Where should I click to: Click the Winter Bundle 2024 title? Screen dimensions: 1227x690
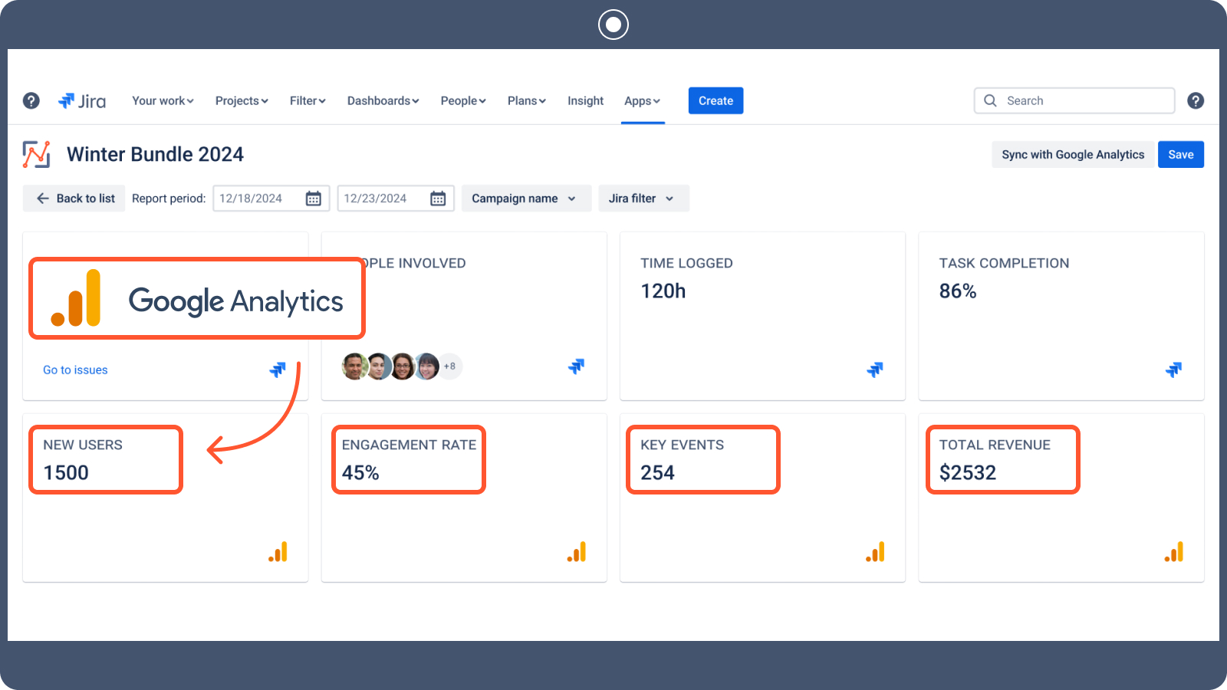point(155,154)
